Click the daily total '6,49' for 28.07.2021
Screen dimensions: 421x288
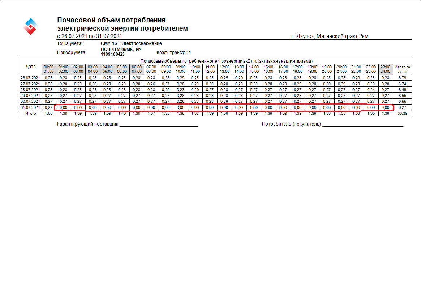coord(402,90)
